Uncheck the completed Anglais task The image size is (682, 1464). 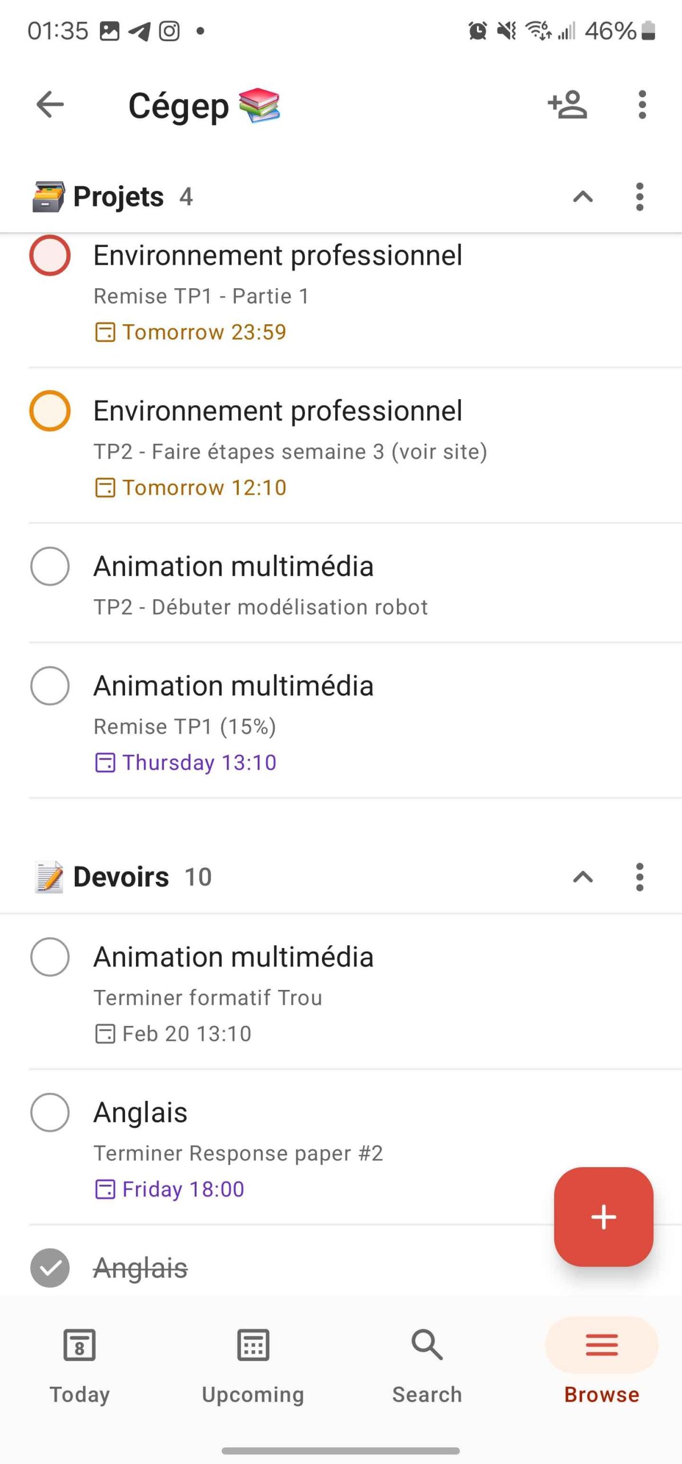click(50, 1268)
